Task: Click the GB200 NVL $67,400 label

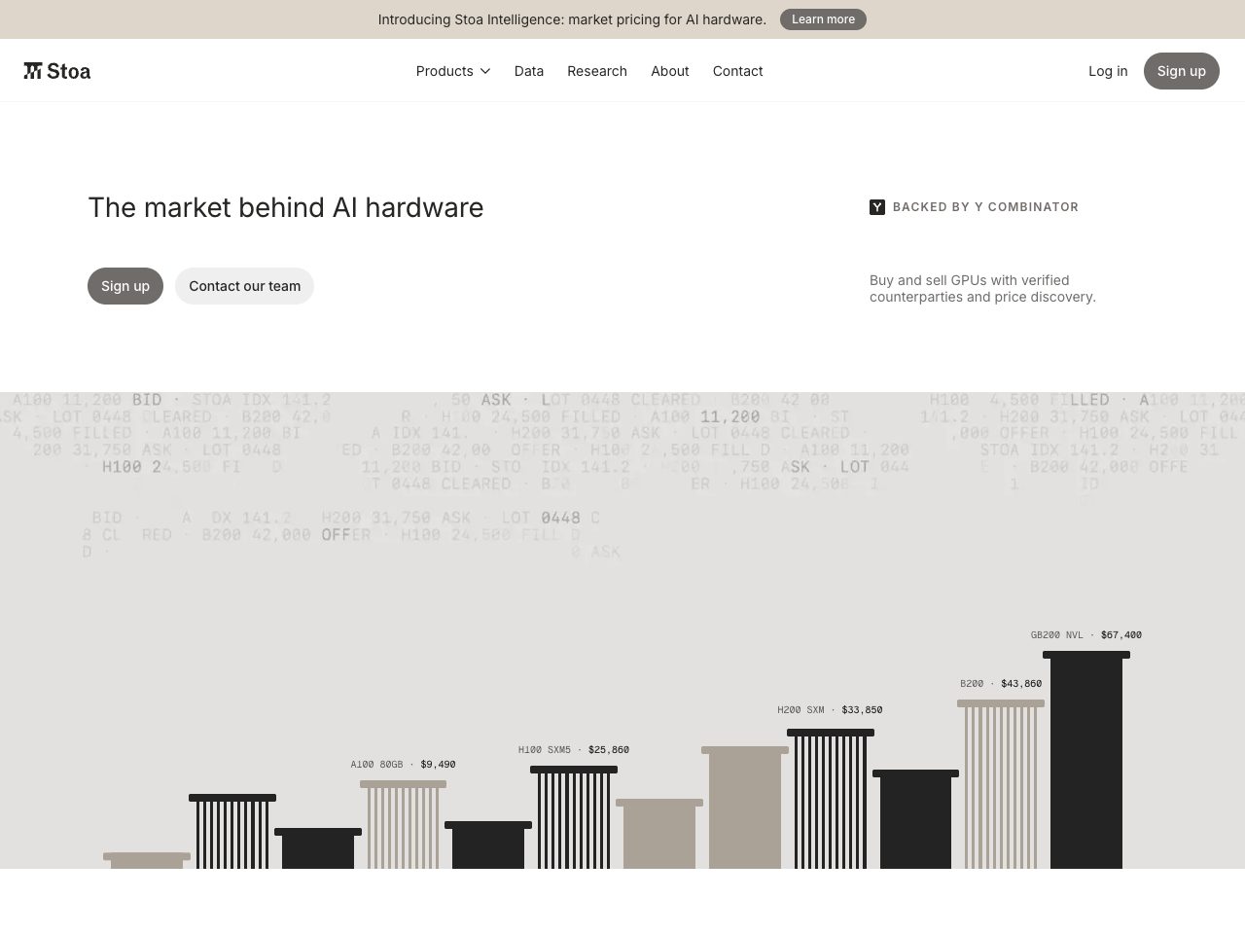Action: point(1086,635)
